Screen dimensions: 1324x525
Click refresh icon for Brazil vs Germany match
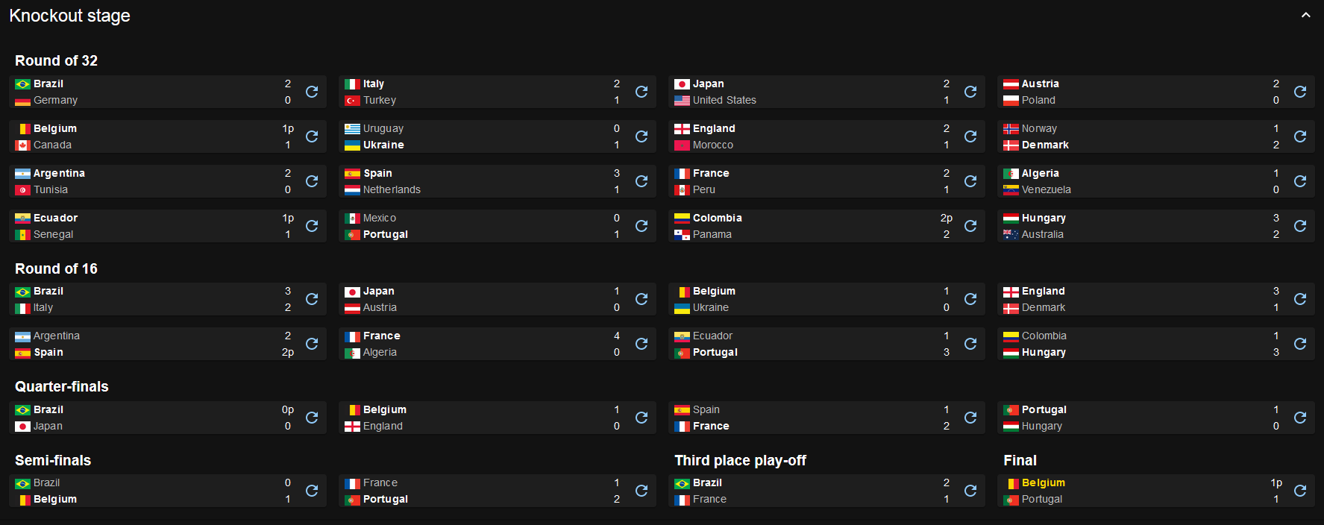312,92
